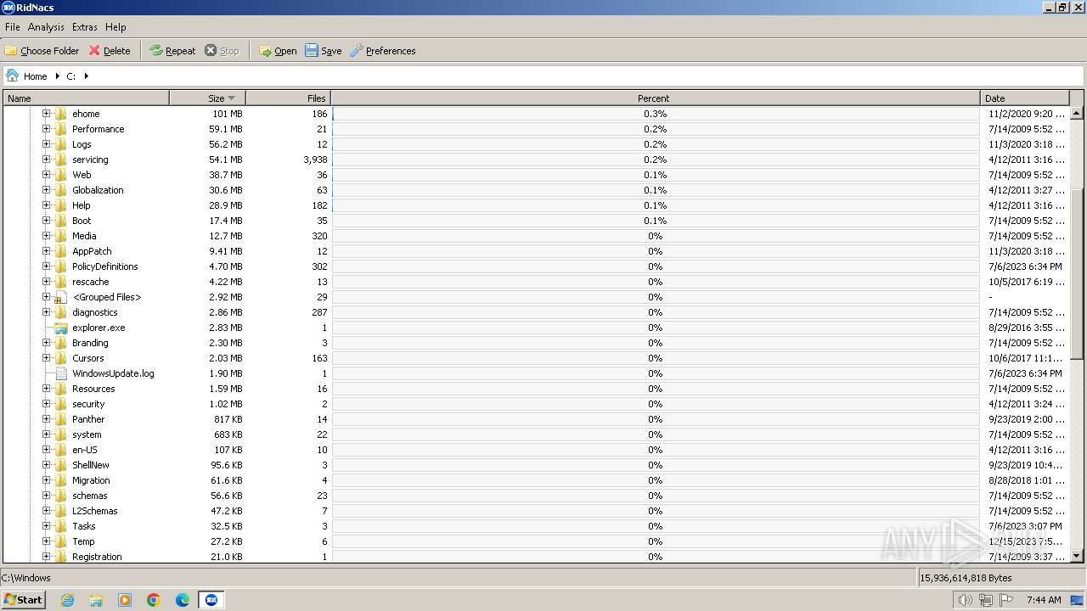Expand the PolicyDefinitions folder node
The image size is (1087, 611).
coord(47,266)
